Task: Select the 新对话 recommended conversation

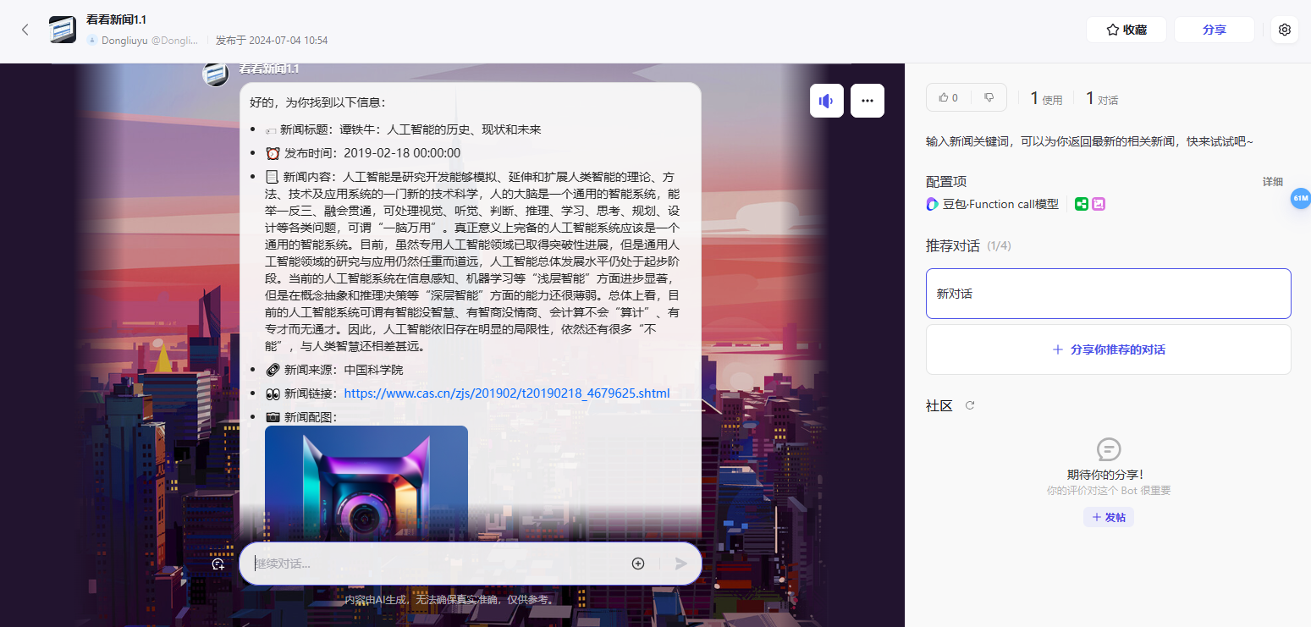Action: pyautogui.click(x=1108, y=294)
